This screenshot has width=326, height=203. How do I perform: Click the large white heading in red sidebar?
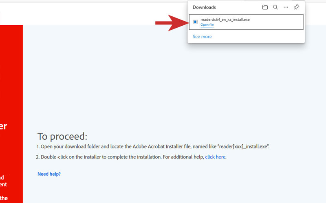pyautogui.click(x=3, y=126)
